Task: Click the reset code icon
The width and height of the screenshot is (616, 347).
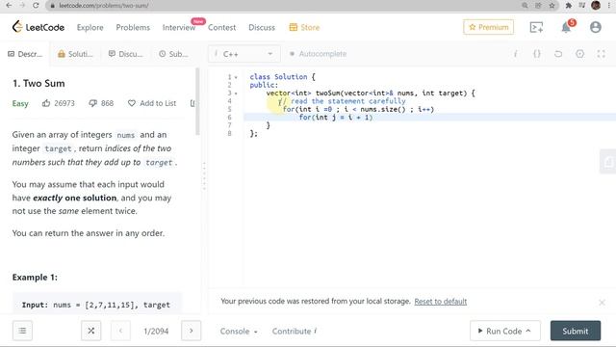Action: tap(558, 54)
